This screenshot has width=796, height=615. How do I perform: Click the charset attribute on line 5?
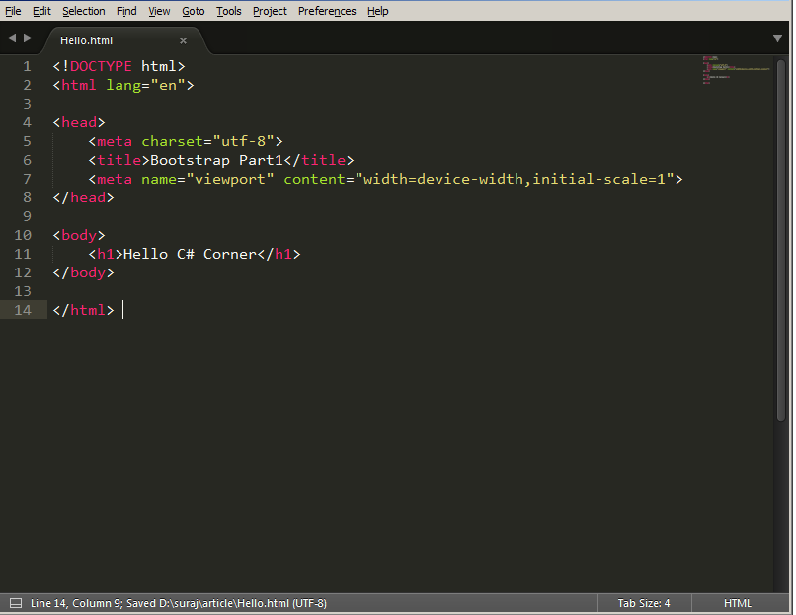click(172, 141)
